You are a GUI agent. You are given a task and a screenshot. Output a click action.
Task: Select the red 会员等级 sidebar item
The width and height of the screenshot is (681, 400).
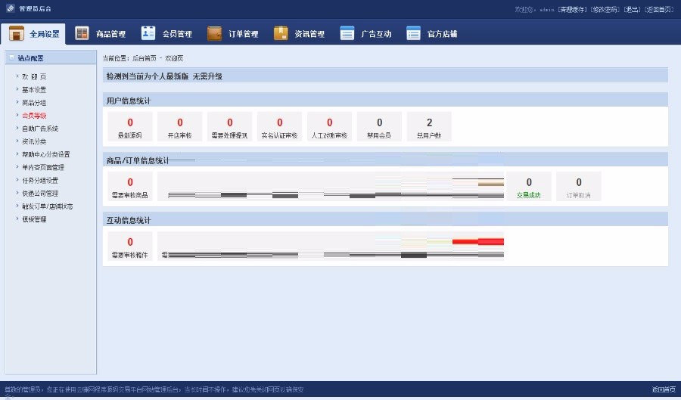pyautogui.click(x=34, y=116)
